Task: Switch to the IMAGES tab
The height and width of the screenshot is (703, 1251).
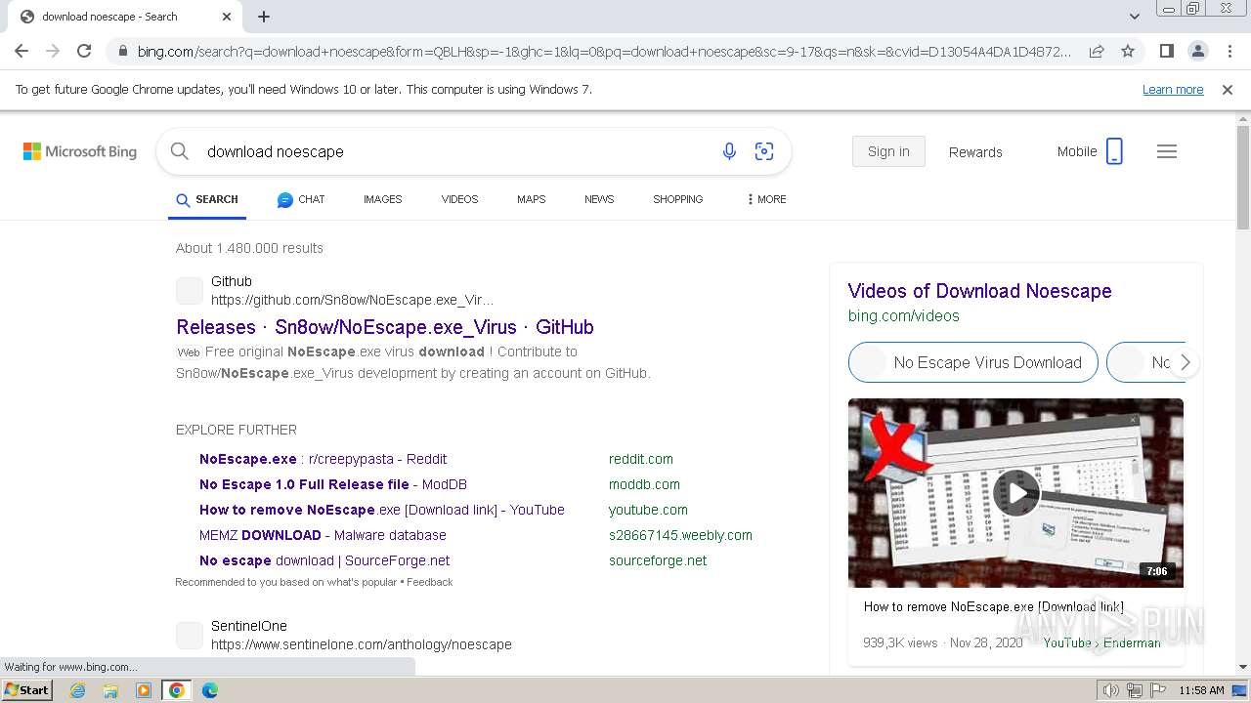Action: click(x=382, y=199)
